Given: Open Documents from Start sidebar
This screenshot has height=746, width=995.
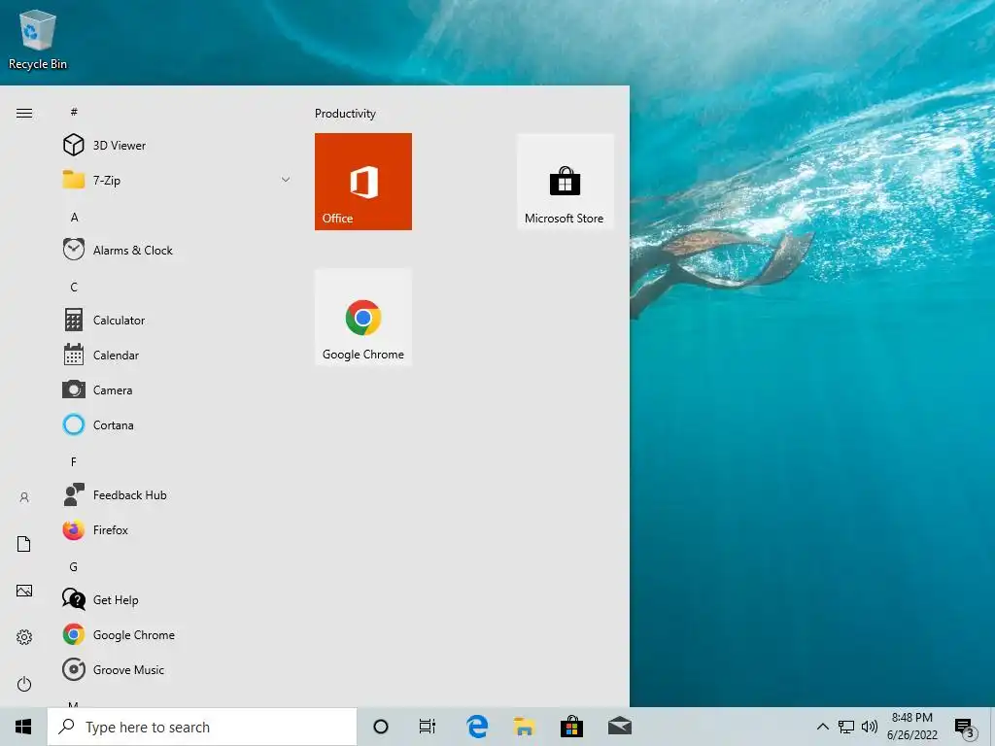Looking at the screenshot, I should [x=24, y=544].
